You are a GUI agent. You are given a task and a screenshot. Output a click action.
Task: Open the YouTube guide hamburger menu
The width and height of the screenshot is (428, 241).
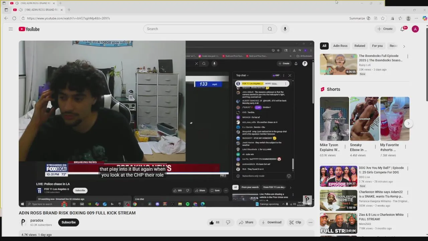pyautogui.click(x=11, y=29)
